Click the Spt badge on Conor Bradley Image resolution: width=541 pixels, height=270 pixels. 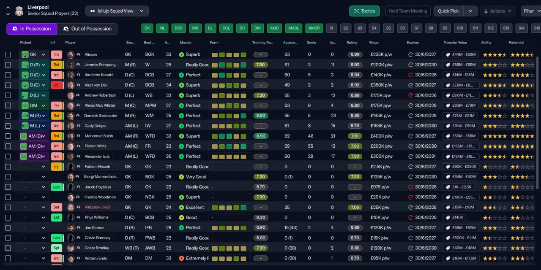pos(56,248)
